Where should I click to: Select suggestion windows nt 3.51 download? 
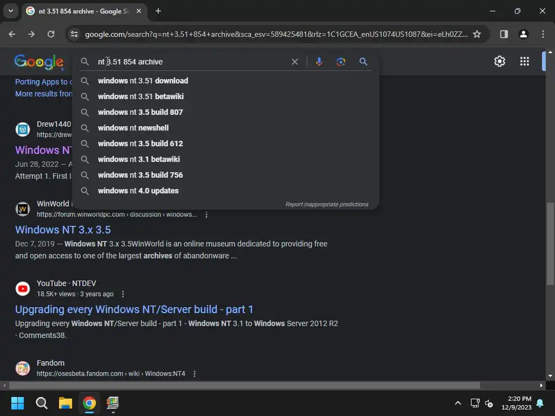tap(225, 81)
